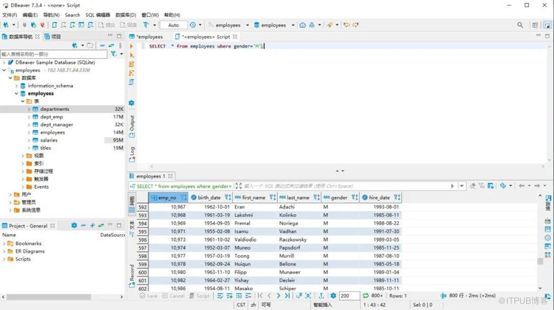
Task: Click Project panel configuration gear icon
Action: tap(74, 226)
